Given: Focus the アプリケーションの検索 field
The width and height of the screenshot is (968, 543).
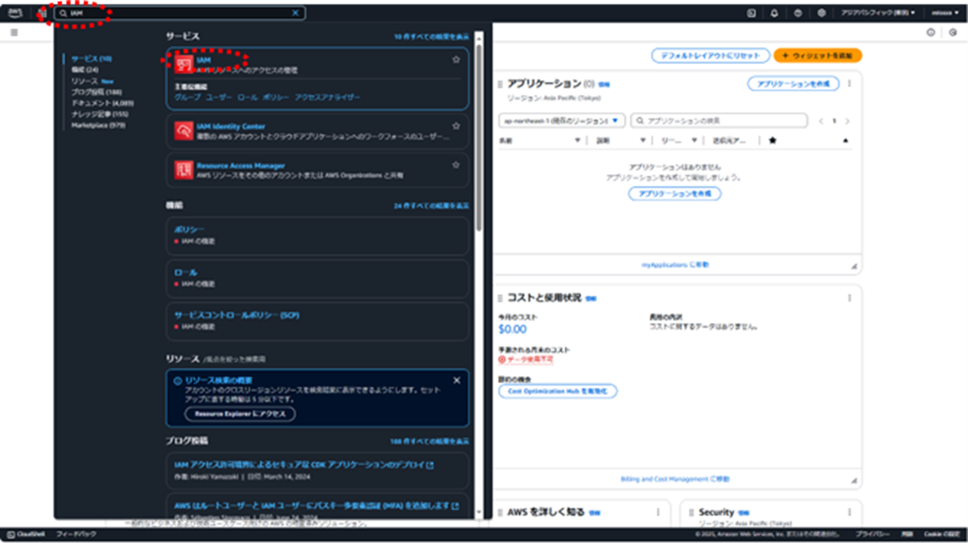Looking at the screenshot, I should point(719,121).
